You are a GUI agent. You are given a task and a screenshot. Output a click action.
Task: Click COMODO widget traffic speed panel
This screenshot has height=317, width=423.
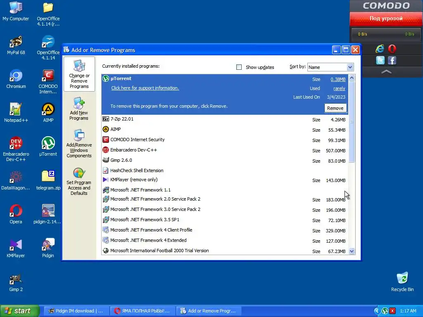pyautogui.click(x=386, y=34)
